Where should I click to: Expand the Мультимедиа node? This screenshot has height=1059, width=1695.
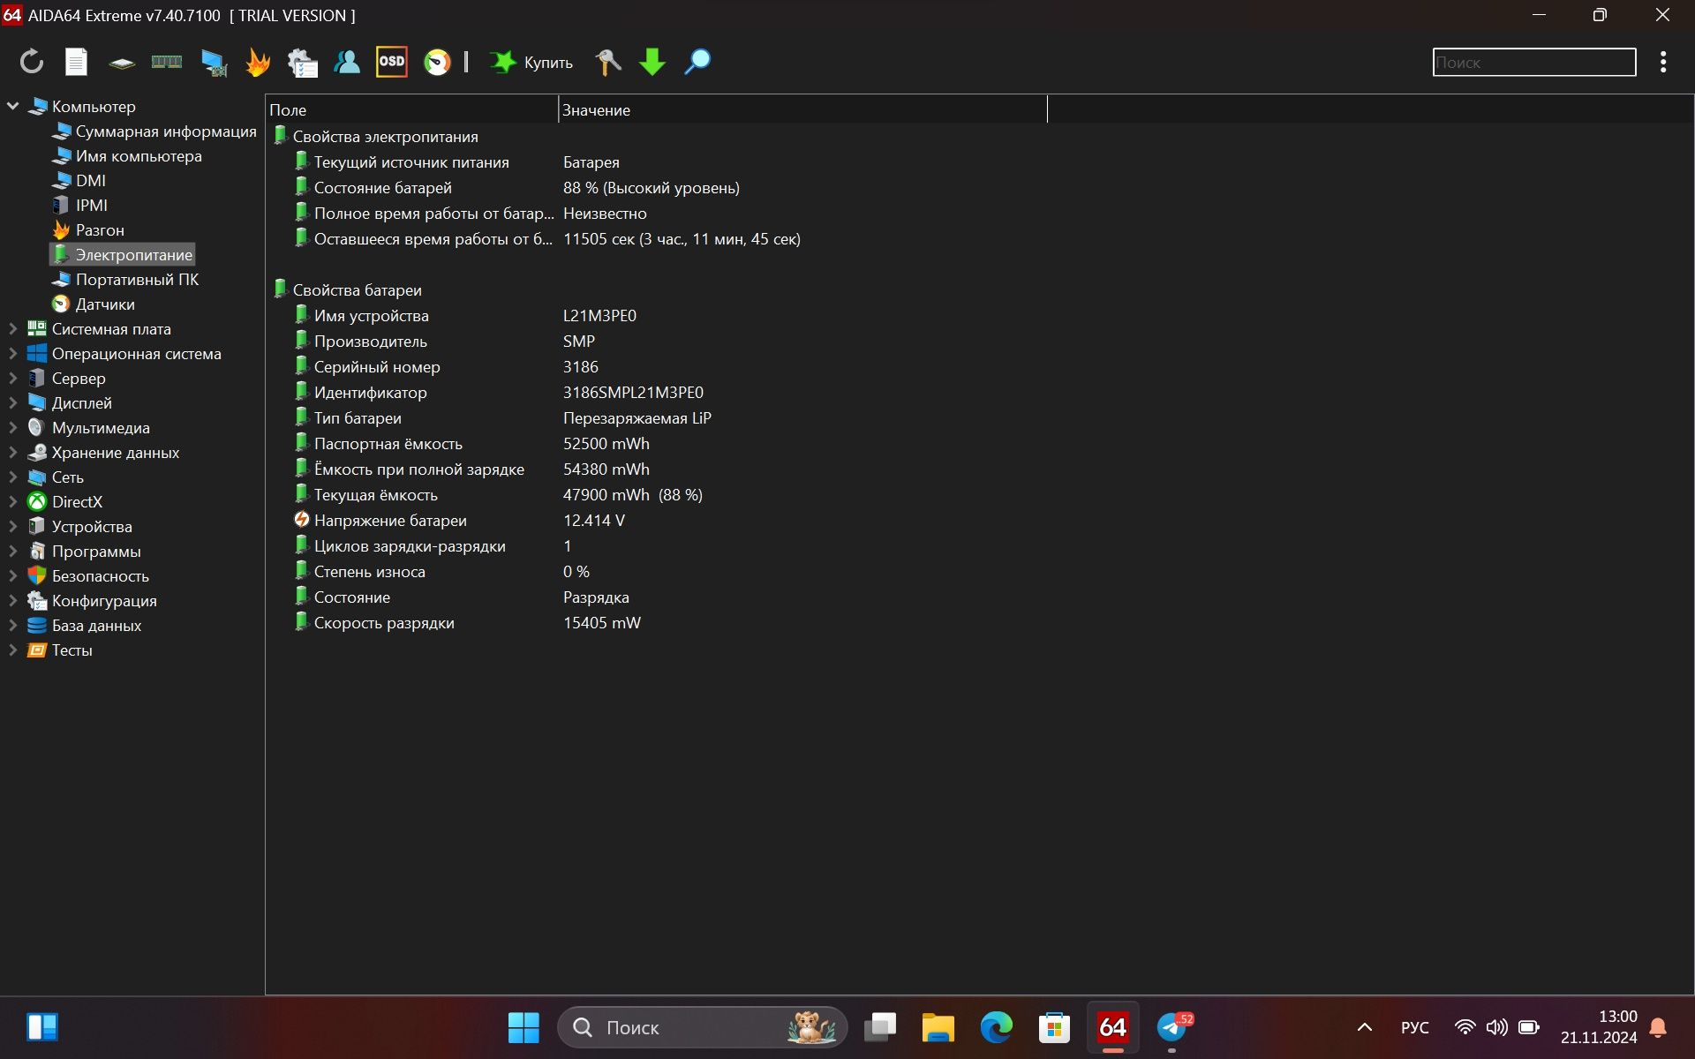point(13,427)
